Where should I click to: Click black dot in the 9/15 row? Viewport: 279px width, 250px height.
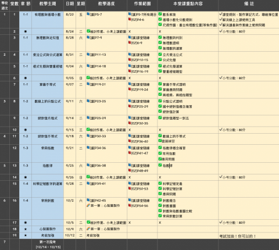coord(26,130)
